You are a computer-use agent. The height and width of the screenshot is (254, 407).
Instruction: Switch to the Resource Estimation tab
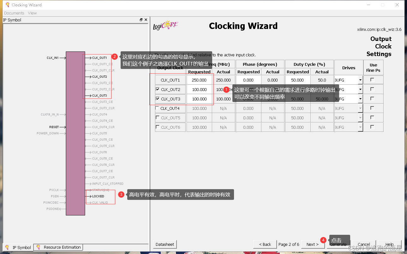coord(58,247)
